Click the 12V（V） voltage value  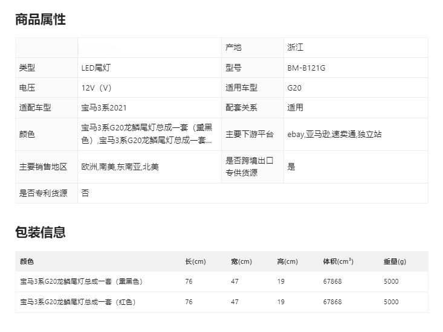pyautogui.click(x=97, y=88)
